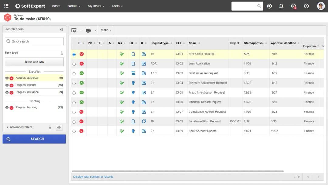Click Display total number of records link
328x185 pixels.
tap(93, 177)
